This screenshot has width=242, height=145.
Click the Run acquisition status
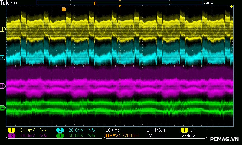(14, 2)
